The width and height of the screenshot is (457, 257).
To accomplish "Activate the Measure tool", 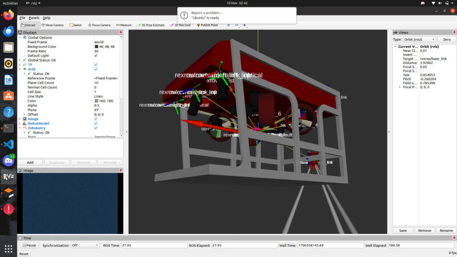I will click(x=123, y=25).
